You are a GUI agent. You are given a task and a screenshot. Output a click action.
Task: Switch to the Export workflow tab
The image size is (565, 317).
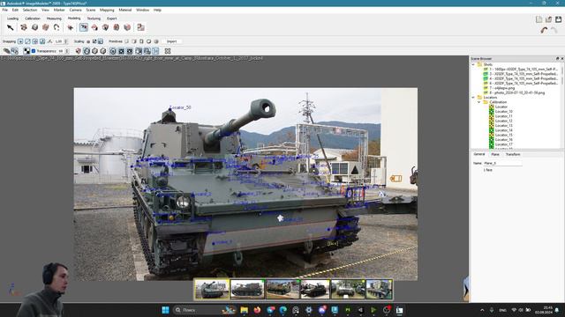coord(112,18)
